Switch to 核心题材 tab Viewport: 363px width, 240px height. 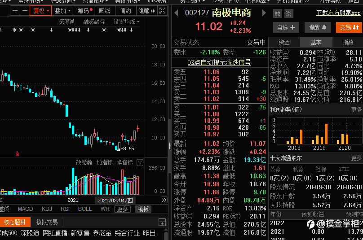point(15,222)
